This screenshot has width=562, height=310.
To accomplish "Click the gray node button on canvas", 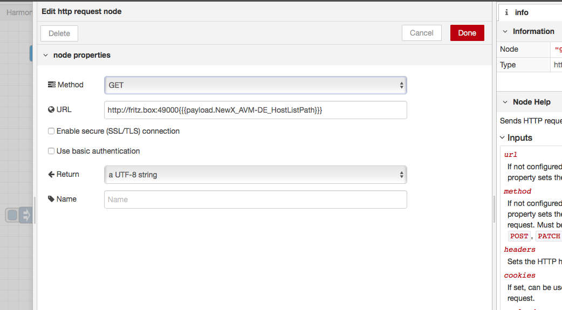I will [x=12, y=216].
